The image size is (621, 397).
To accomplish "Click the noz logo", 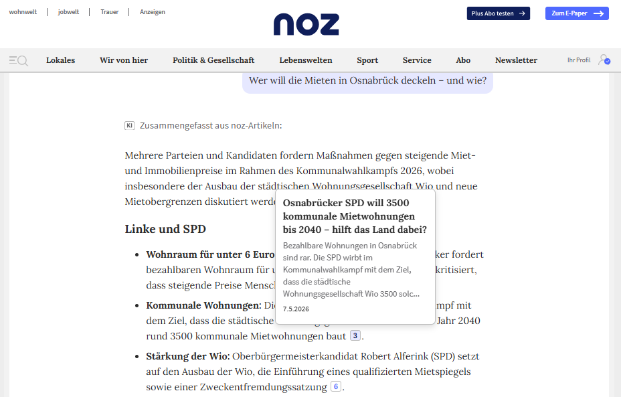I will (x=306, y=24).
